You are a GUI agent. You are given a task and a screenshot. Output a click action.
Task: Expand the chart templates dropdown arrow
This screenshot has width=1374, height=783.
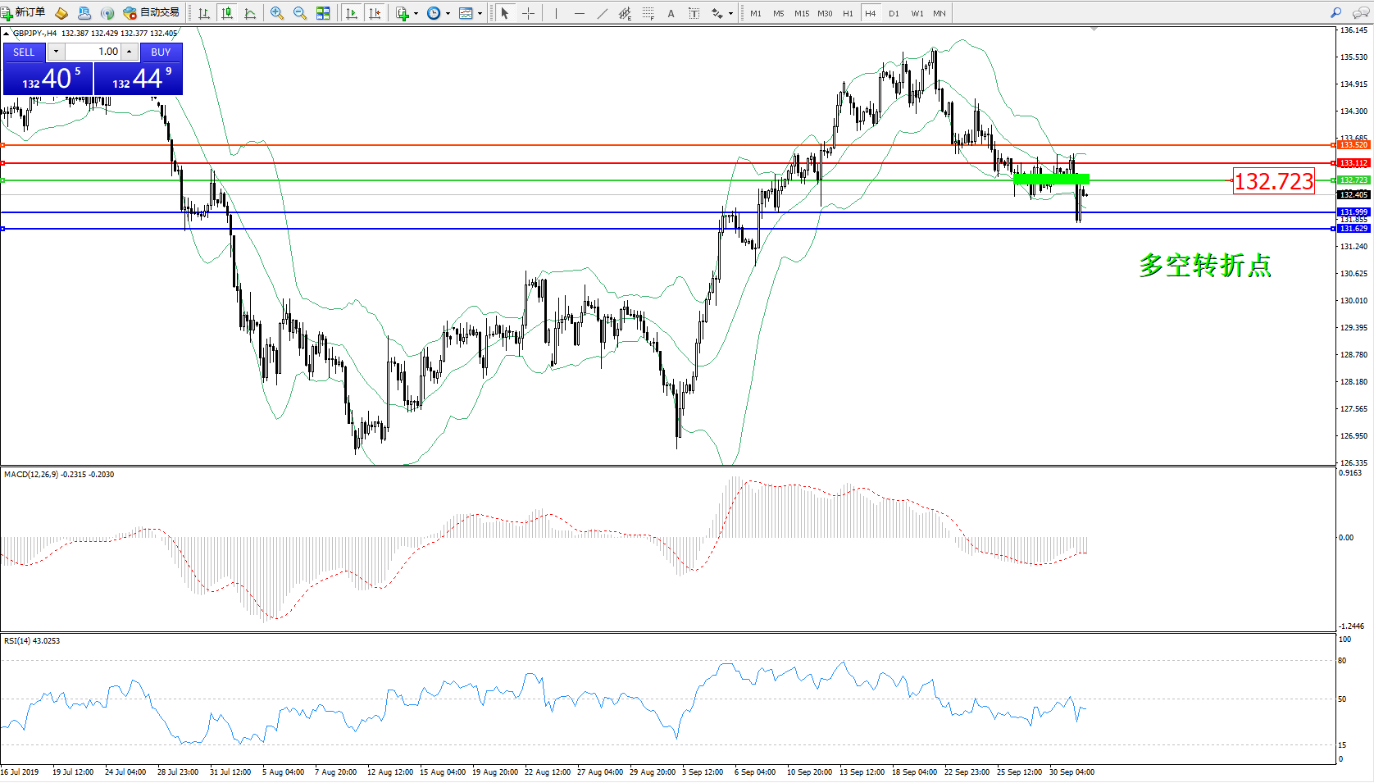click(480, 13)
